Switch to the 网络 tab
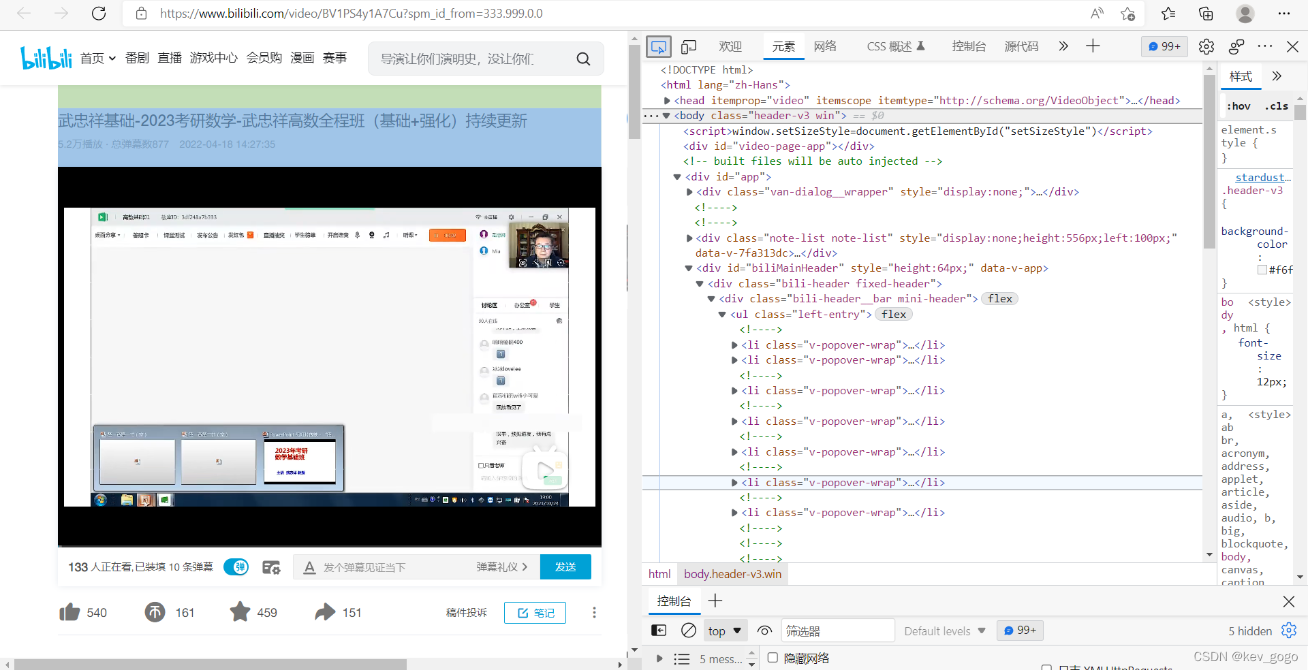The image size is (1308, 670). click(824, 46)
